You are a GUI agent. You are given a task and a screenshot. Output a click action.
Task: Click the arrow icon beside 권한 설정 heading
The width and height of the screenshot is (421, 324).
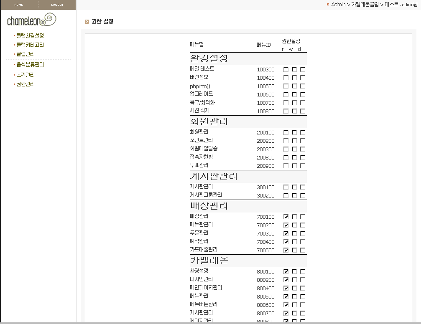tap(87, 22)
